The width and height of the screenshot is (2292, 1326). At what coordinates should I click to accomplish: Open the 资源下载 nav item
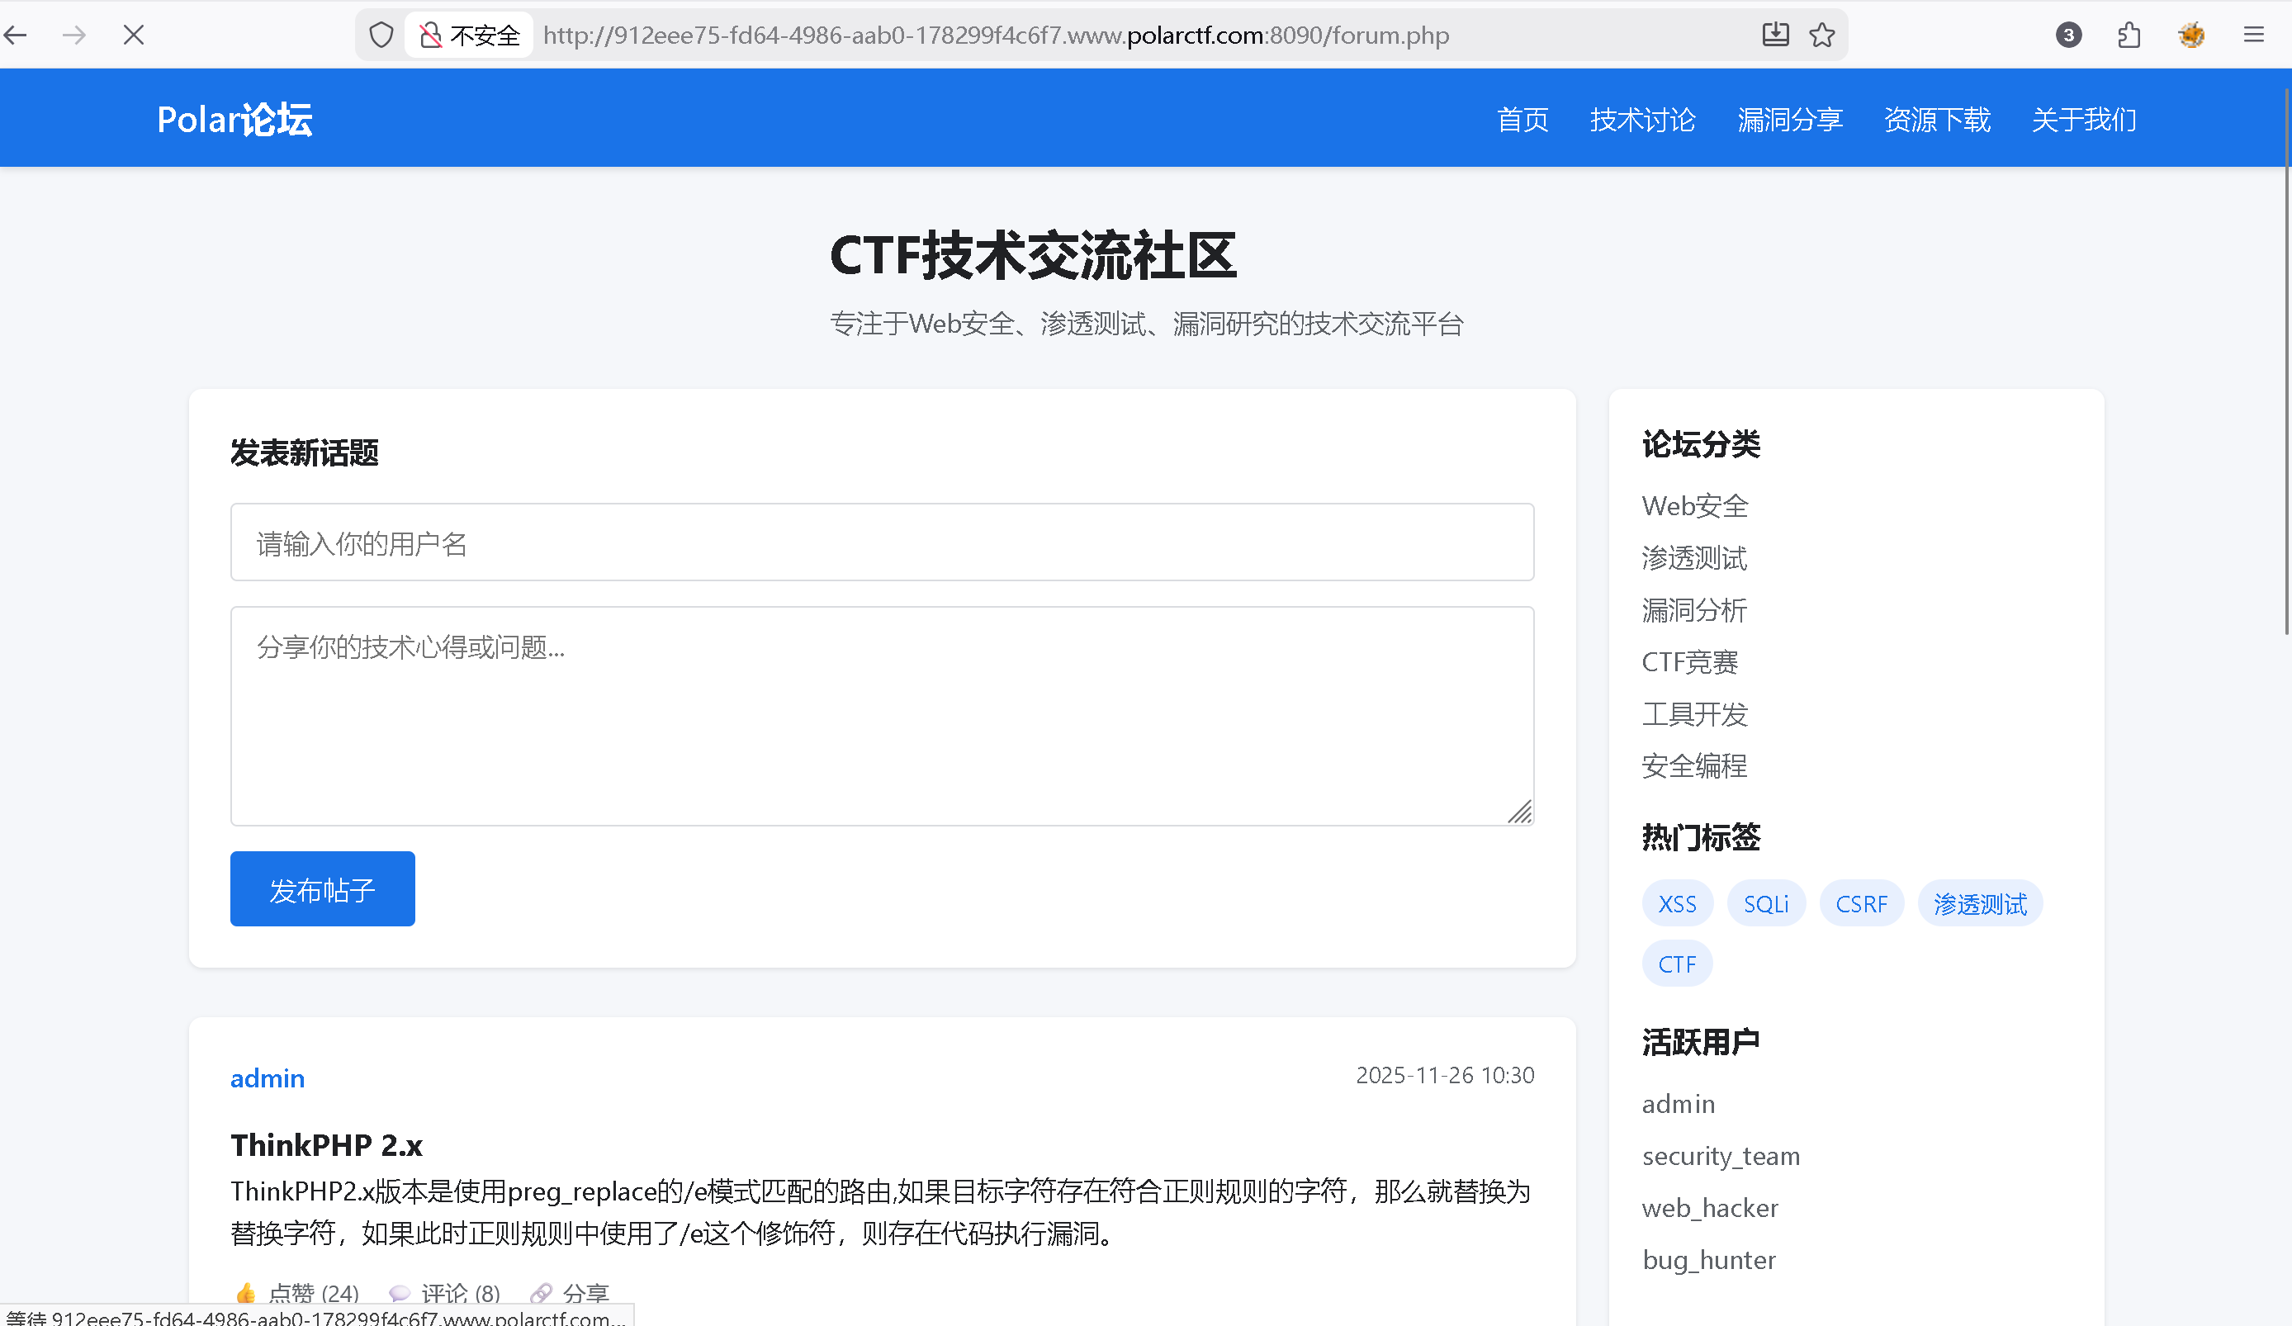coord(1937,119)
